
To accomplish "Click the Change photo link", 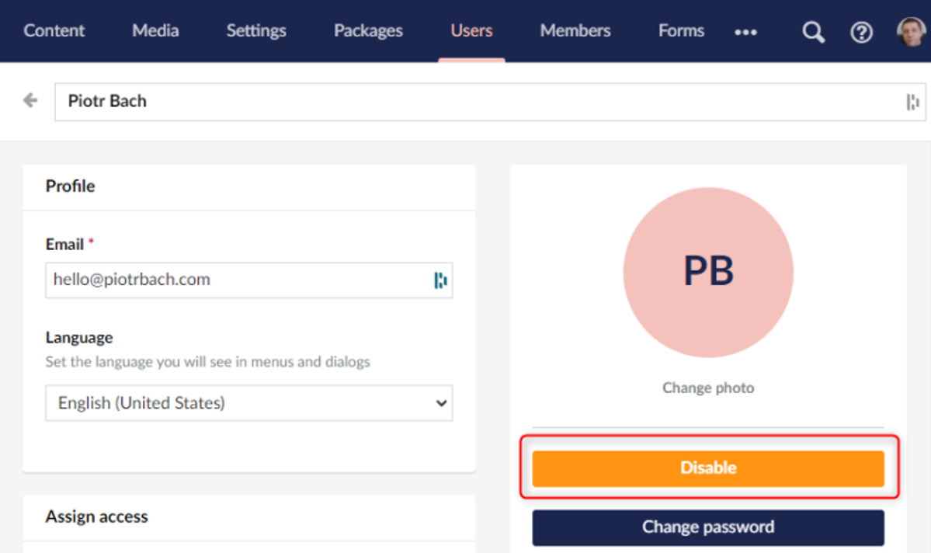I will coord(708,388).
